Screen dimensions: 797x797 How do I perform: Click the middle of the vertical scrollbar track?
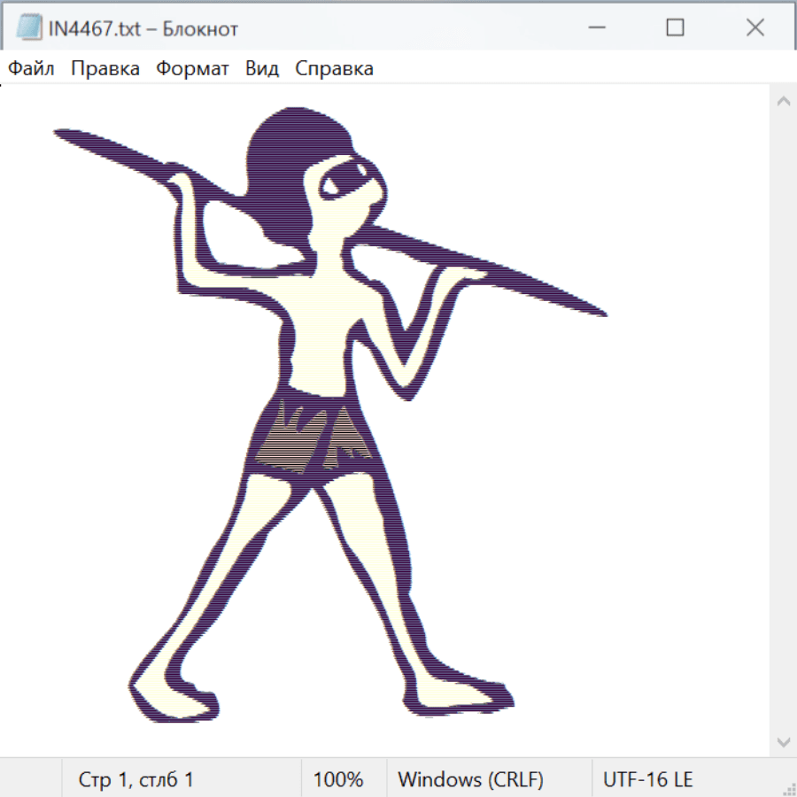click(x=783, y=421)
